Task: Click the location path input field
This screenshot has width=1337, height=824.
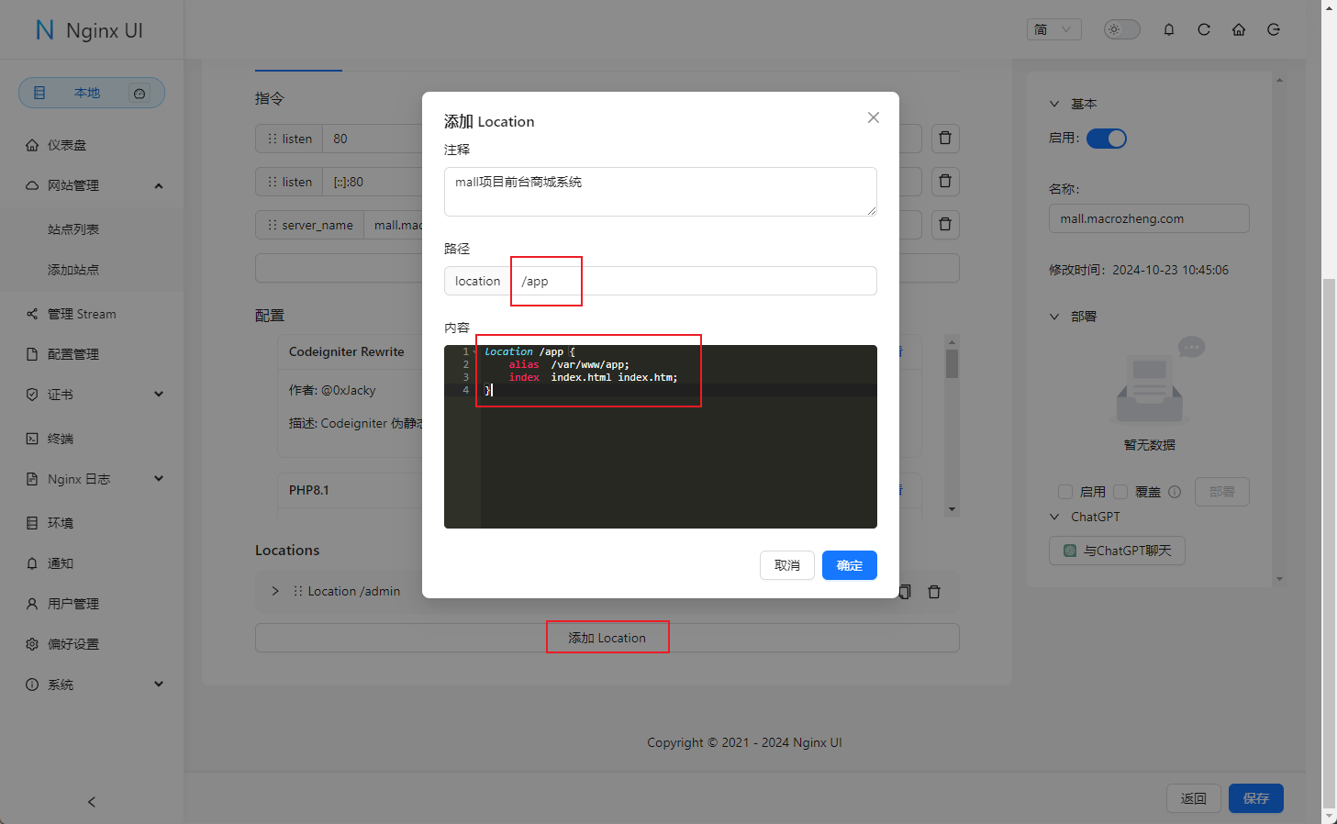Action: [693, 281]
